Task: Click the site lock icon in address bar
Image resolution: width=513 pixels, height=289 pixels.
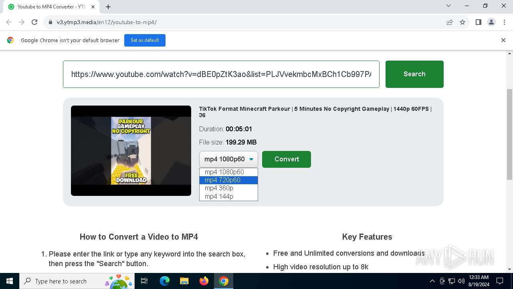Action: 50,22
